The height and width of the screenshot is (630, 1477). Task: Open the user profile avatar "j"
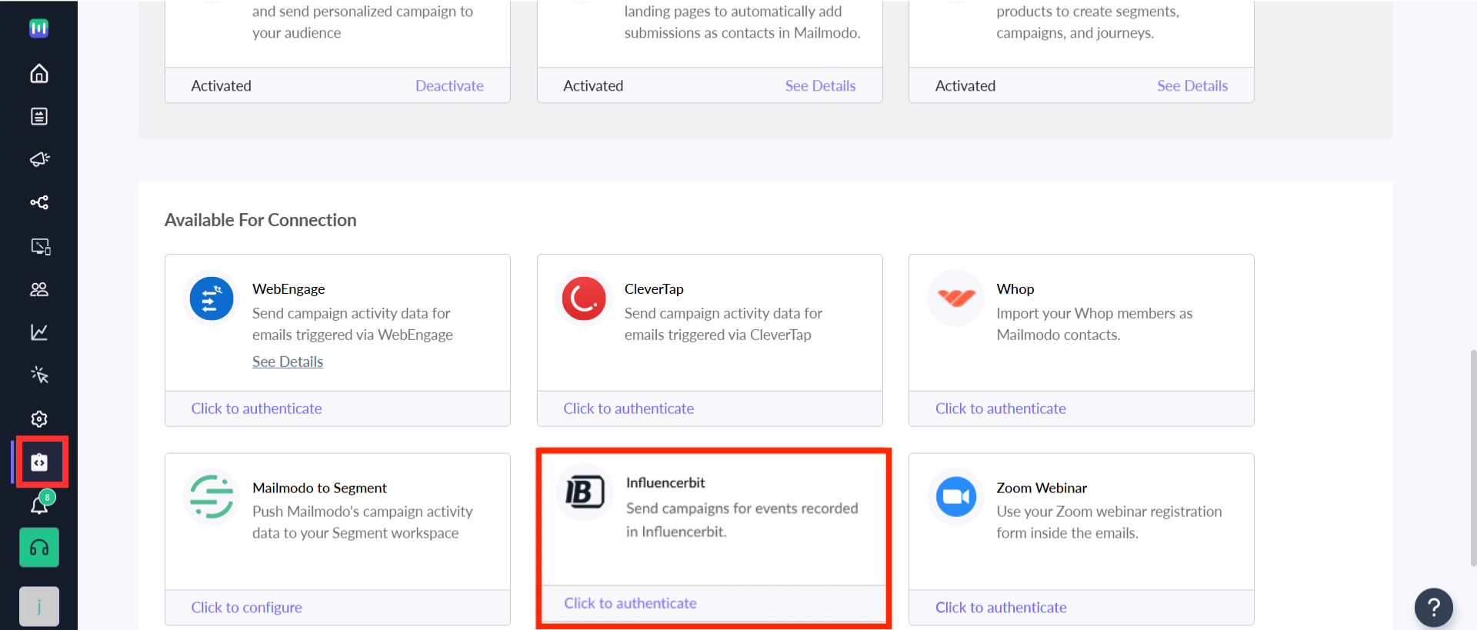(39, 606)
